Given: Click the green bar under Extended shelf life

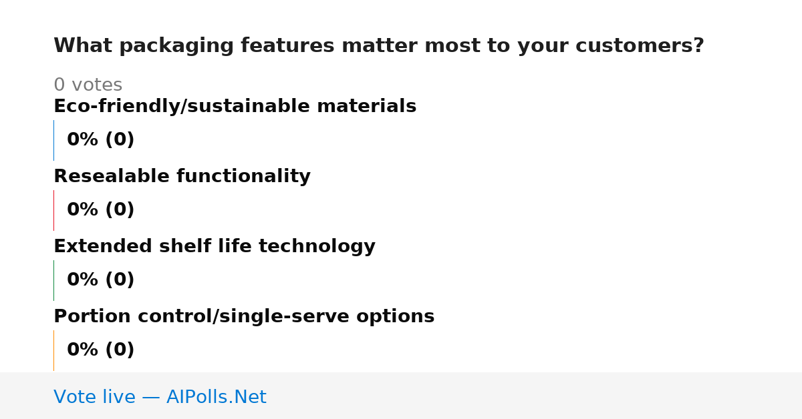Looking at the screenshot, I should coord(53,280).
